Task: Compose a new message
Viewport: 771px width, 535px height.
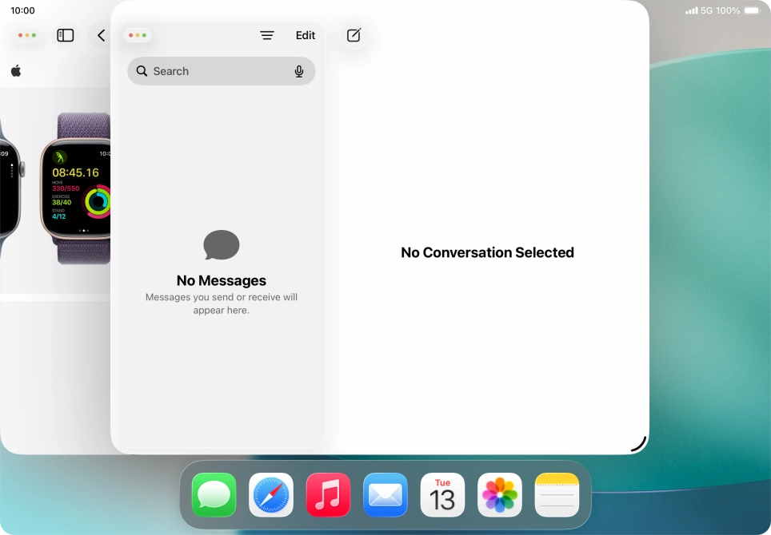Action: pos(353,35)
